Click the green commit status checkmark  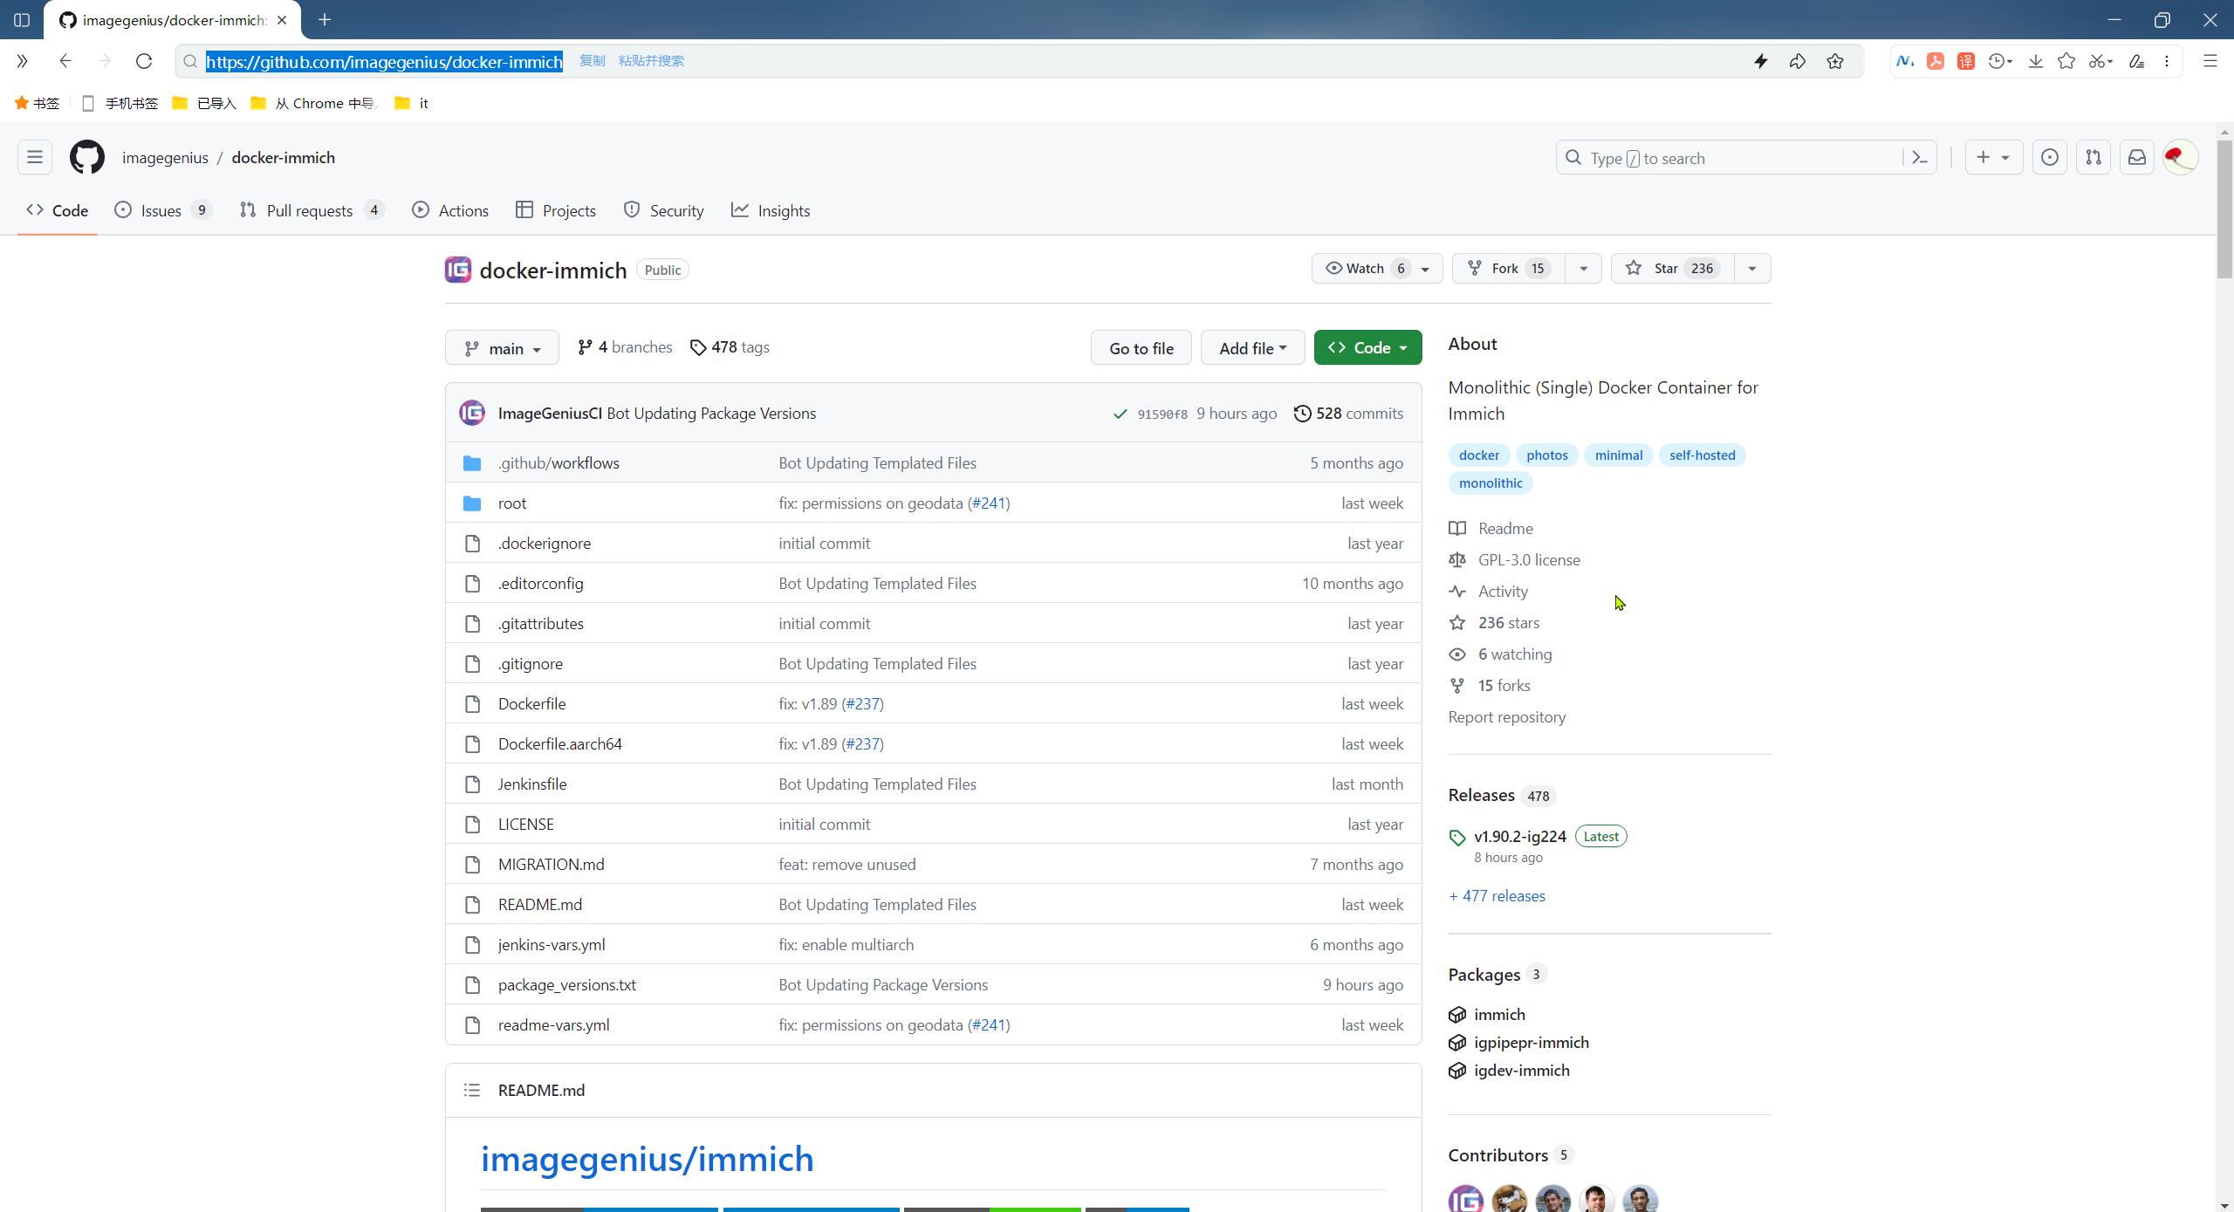point(1120,414)
